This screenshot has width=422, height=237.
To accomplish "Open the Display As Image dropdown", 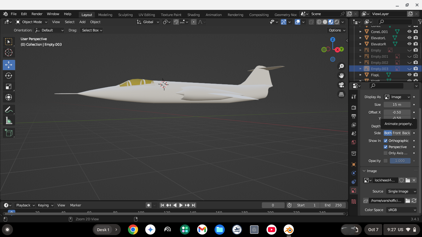I will [397, 97].
